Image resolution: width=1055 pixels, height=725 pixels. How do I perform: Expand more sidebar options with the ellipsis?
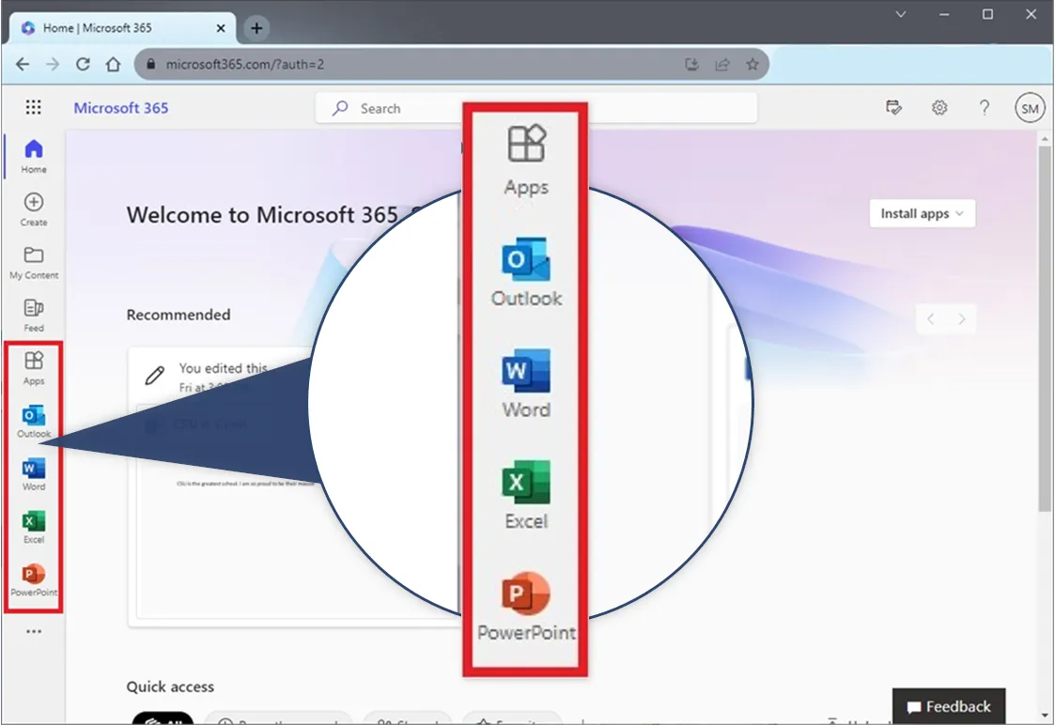34,630
